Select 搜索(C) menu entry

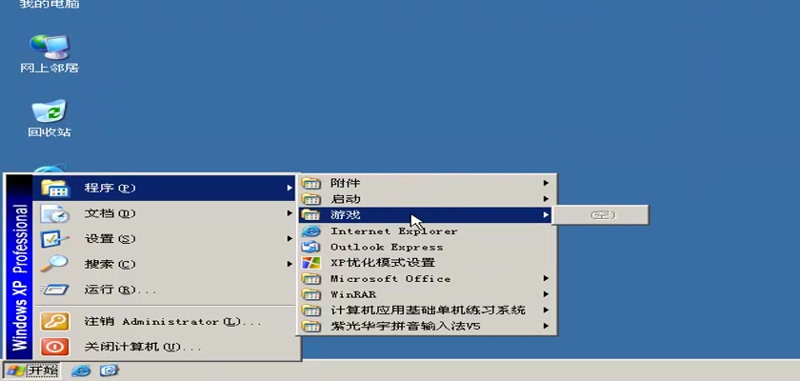click(x=164, y=264)
